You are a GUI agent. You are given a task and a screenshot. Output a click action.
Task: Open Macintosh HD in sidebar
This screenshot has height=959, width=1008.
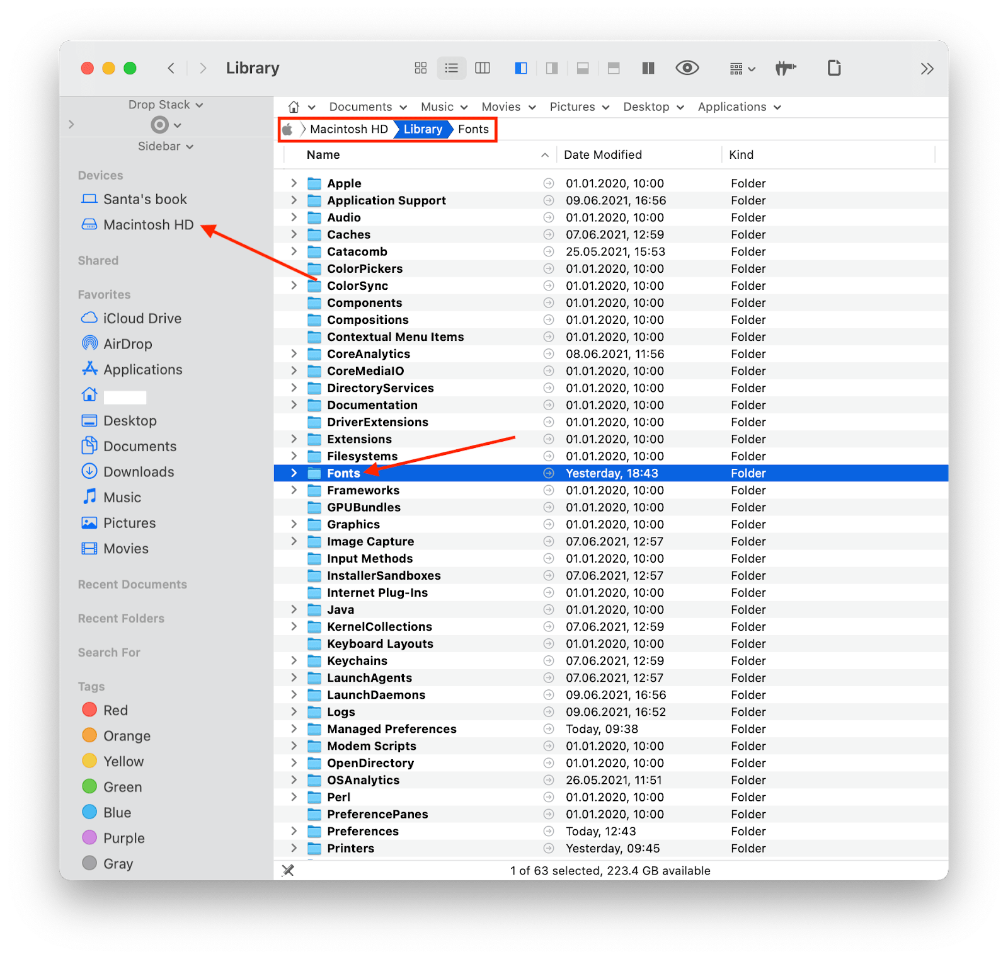point(137,225)
